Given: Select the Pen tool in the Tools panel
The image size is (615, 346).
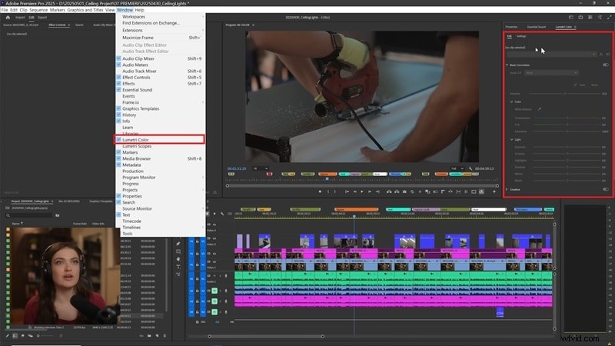Looking at the screenshot, I should pyautogui.click(x=178, y=244).
